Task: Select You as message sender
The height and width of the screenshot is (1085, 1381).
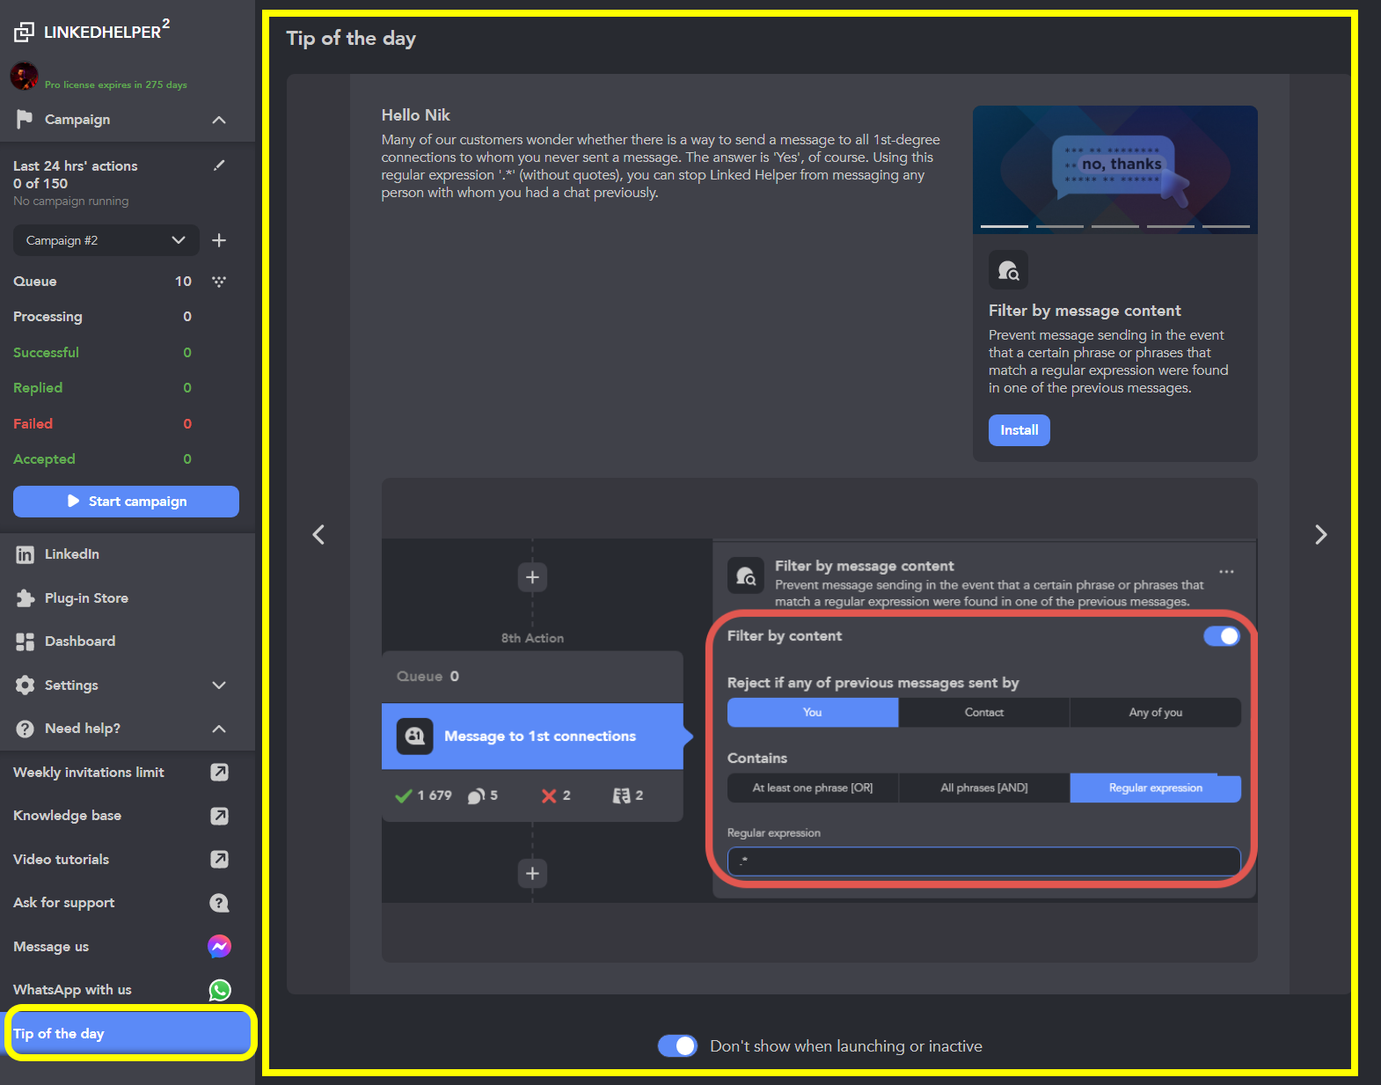Action: [813, 713]
